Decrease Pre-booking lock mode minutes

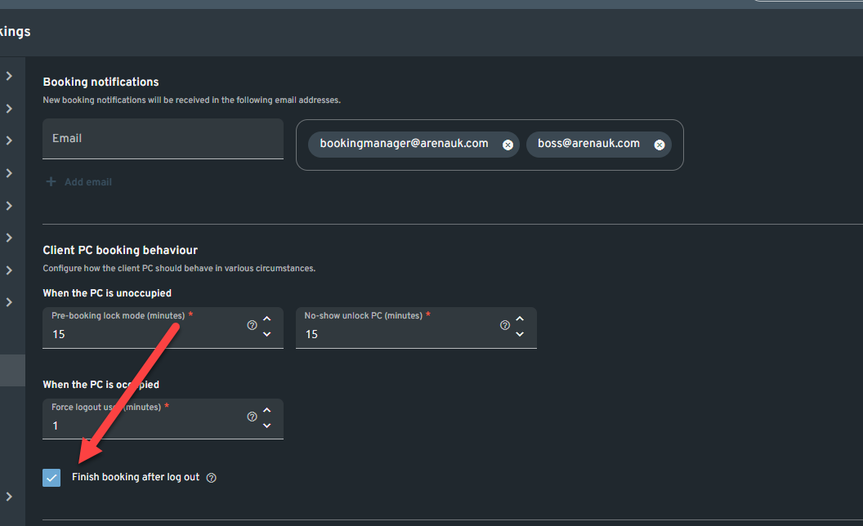[266, 333]
